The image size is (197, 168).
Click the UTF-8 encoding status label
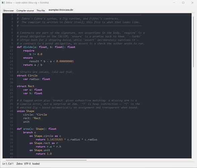pos(28,164)
